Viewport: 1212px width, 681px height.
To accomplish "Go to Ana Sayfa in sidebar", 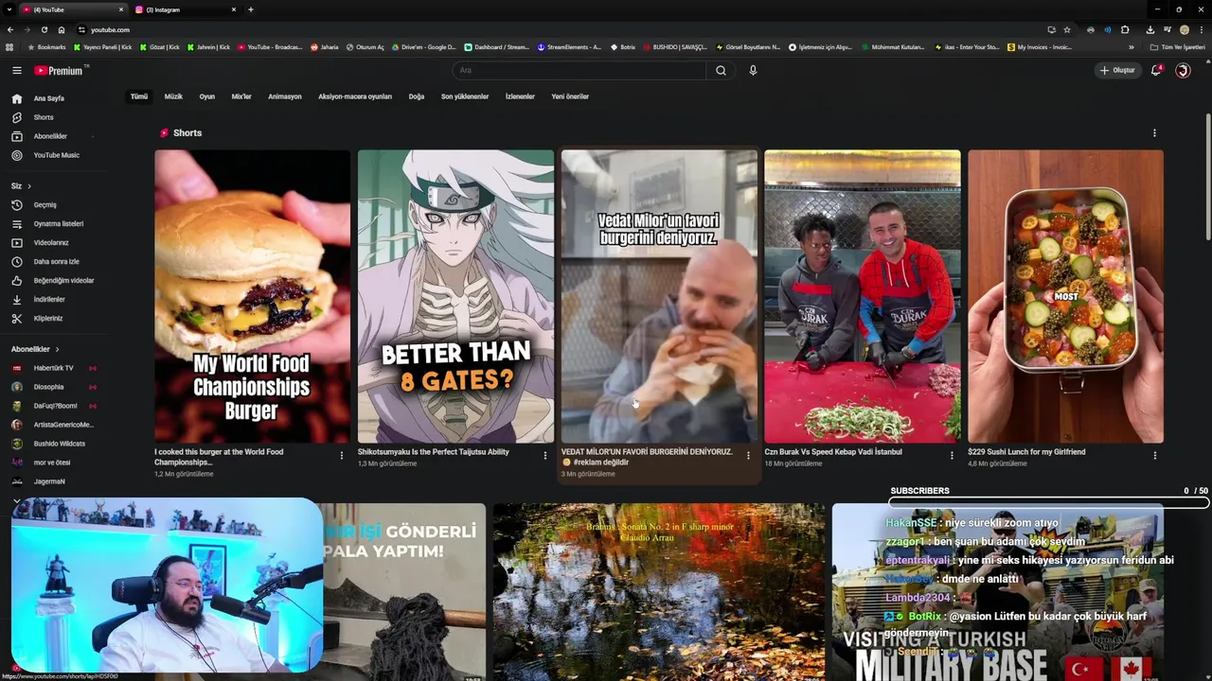I will [x=49, y=98].
